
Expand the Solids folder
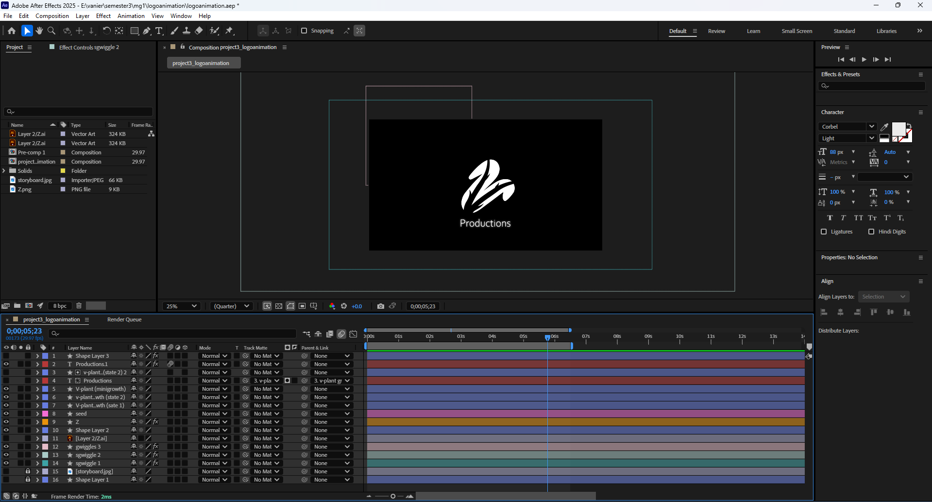pyautogui.click(x=4, y=171)
